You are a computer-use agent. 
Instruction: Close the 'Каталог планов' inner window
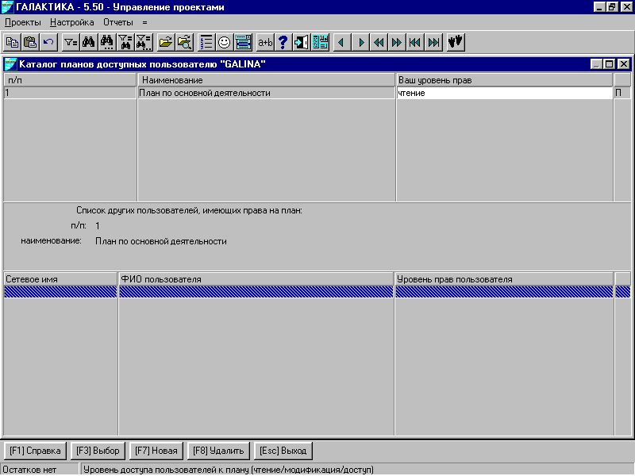coord(624,64)
